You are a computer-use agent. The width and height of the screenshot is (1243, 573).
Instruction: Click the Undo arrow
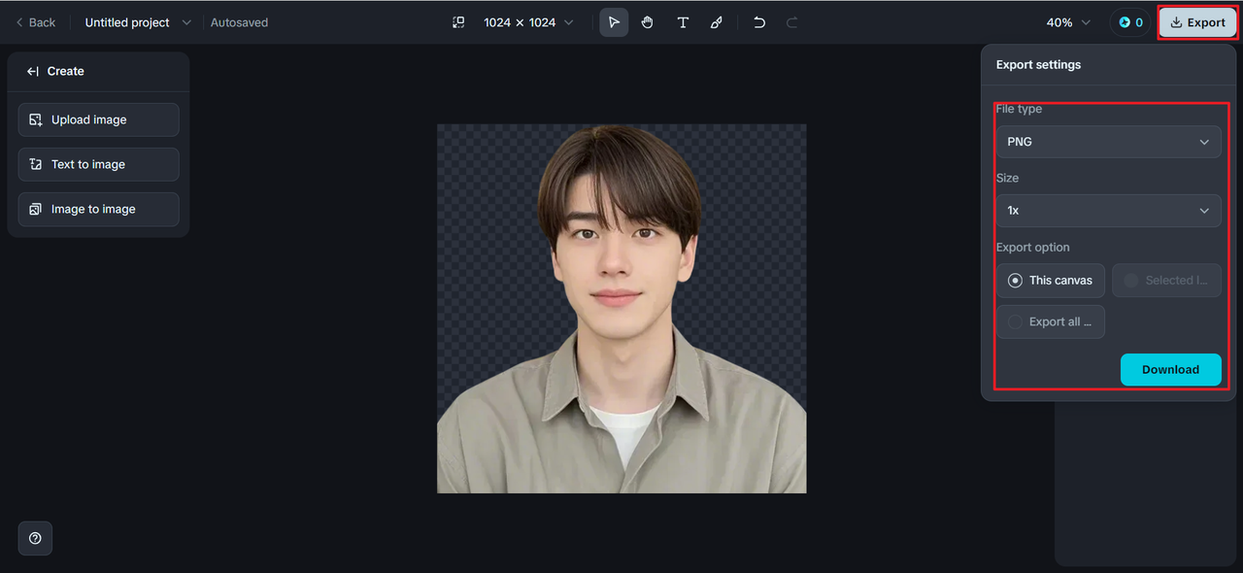(x=759, y=22)
